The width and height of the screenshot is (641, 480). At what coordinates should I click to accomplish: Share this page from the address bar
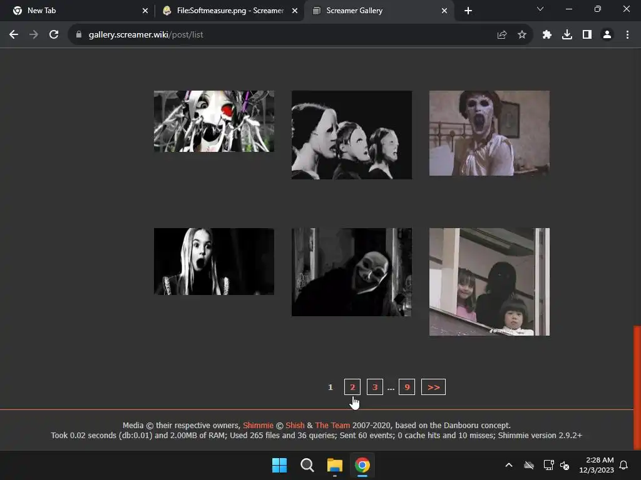[502, 35]
